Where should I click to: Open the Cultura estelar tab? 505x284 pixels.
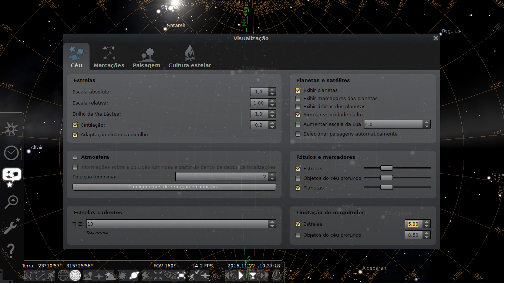click(x=190, y=57)
